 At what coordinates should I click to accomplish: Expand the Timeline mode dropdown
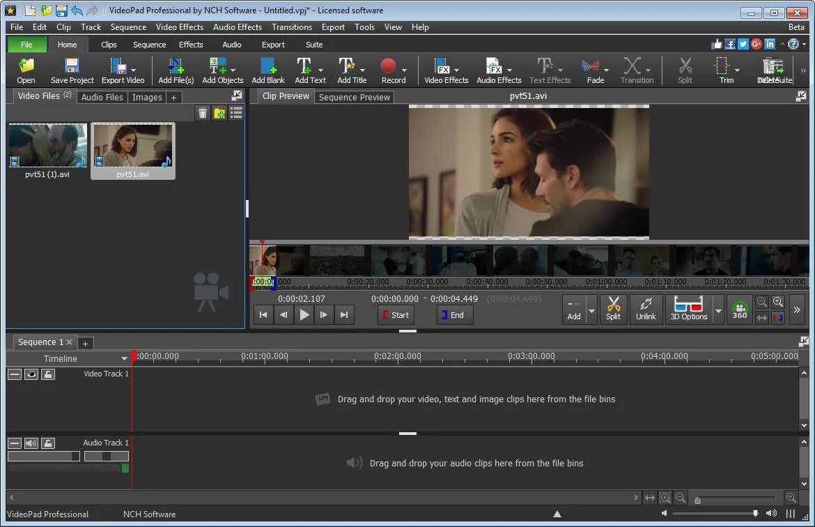(x=125, y=358)
